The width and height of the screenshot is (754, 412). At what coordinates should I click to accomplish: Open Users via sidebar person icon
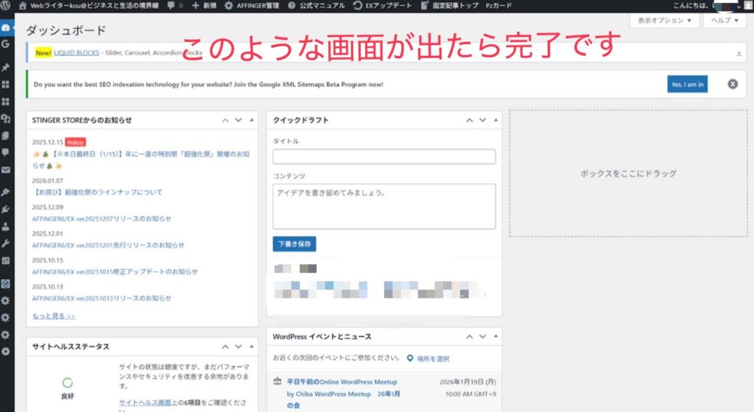(6, 227)
